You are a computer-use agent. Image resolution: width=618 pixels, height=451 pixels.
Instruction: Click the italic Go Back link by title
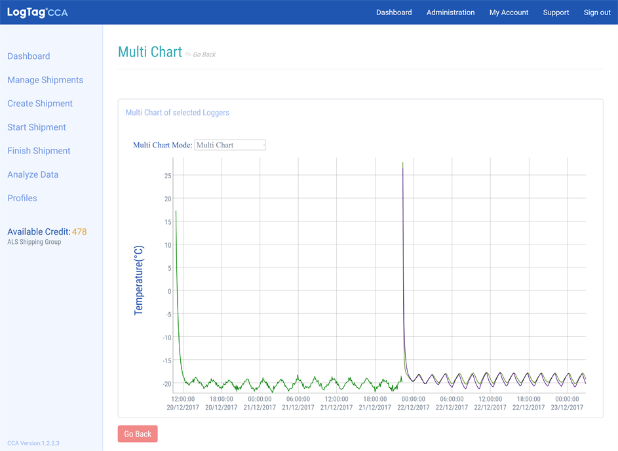(204, 54)
